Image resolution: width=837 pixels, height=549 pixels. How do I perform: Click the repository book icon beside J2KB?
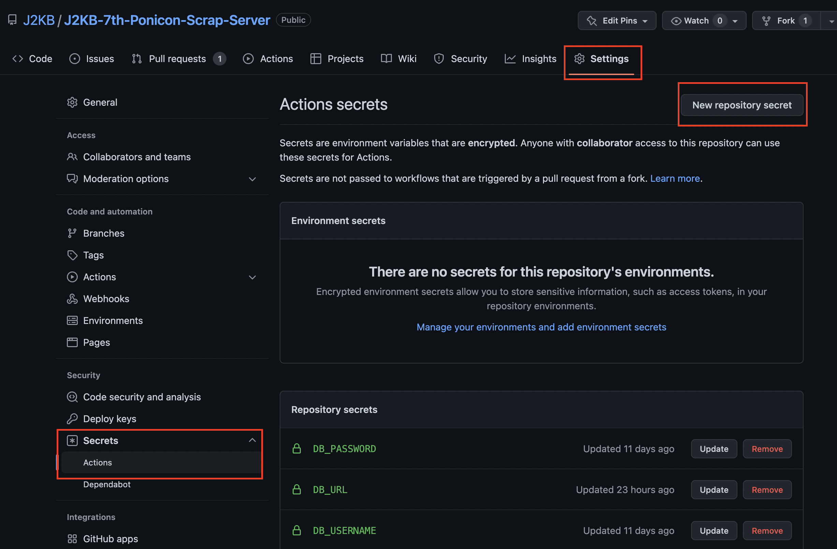(x=12, y=20)
